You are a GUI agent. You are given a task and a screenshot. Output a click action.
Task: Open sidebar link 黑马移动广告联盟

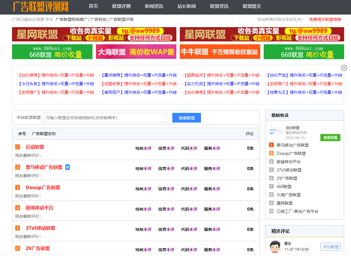pos(293,145)
